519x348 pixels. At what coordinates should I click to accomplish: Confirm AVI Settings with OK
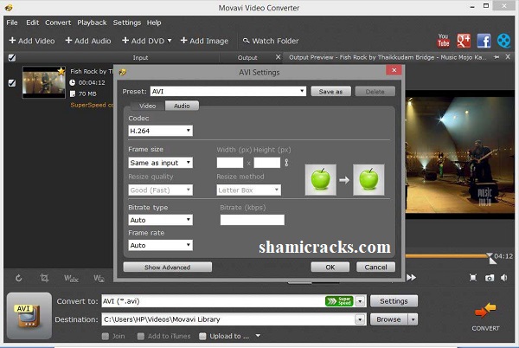point(330,267)
